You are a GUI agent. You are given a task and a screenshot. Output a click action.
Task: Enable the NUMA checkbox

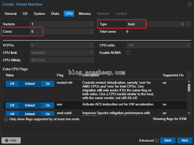pyautogui.click(x=128, y=53)
